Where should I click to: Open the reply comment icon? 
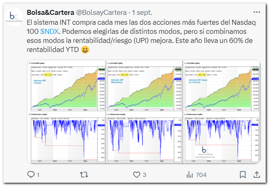[31, 174]
